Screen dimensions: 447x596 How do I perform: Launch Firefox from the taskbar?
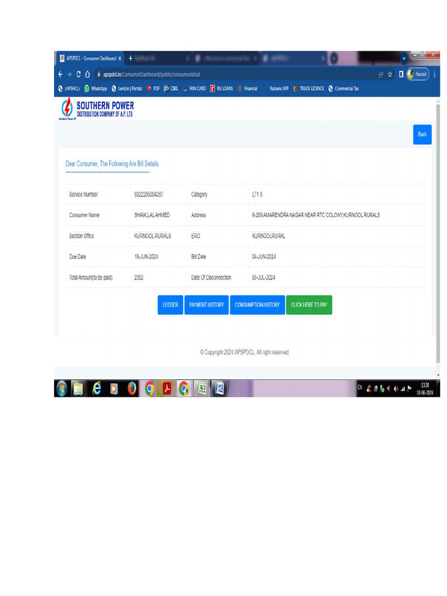point(132,389)
